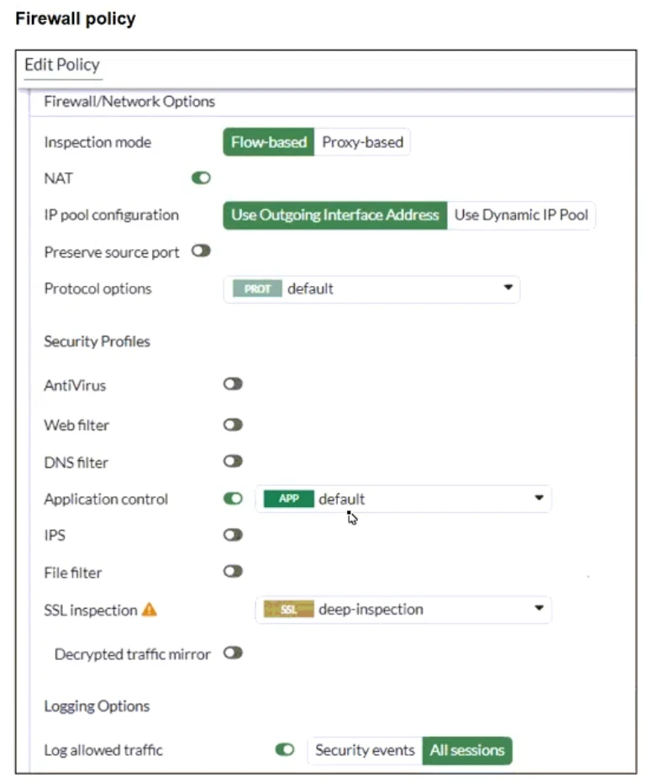Viewport: 647px width, 782px height.
Task: Enable Decrypted traffic mirror toggle
Action: point(233,653)
